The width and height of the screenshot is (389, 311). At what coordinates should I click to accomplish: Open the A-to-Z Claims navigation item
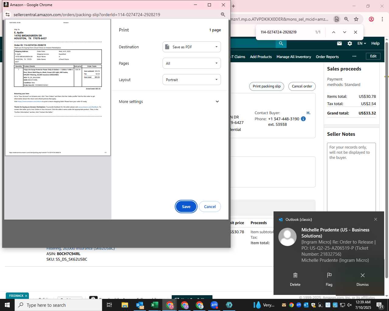tap(238, 57)
